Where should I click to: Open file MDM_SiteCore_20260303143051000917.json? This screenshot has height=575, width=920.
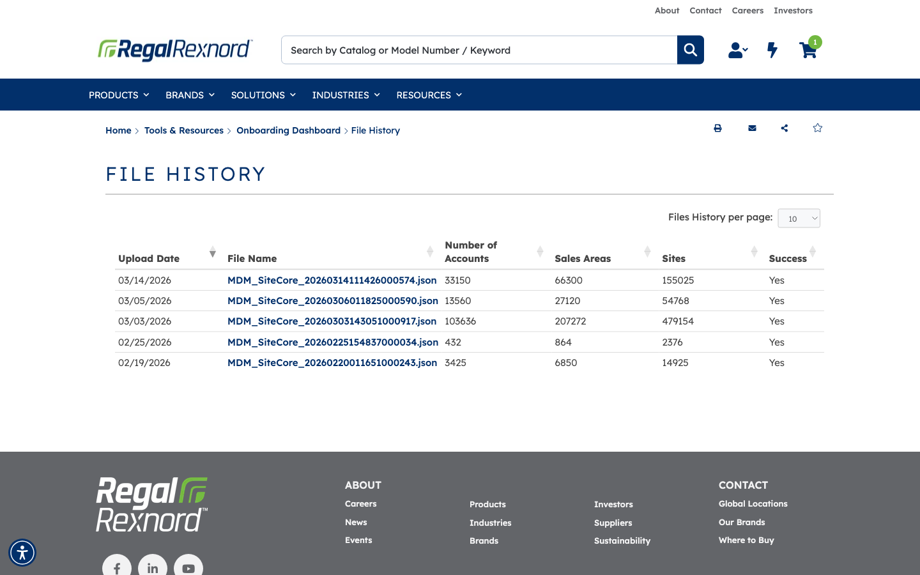pos(332,321)
